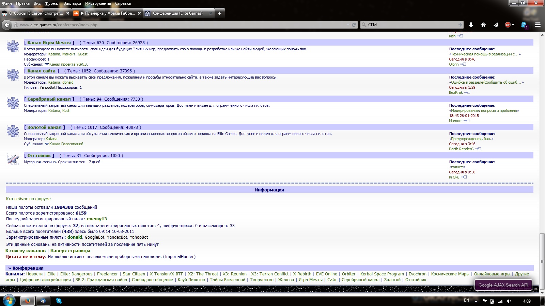Open the Adblock Plus dropdown arrow
Image resolution: width=545 pixels, height=306 pixels.
(x=513, y=25)
